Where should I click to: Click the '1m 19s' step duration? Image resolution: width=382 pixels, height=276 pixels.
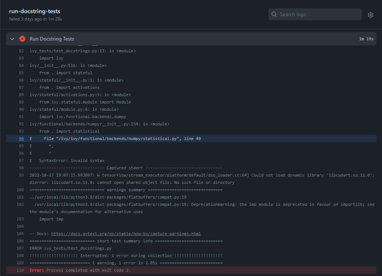[x=366, y=39]
